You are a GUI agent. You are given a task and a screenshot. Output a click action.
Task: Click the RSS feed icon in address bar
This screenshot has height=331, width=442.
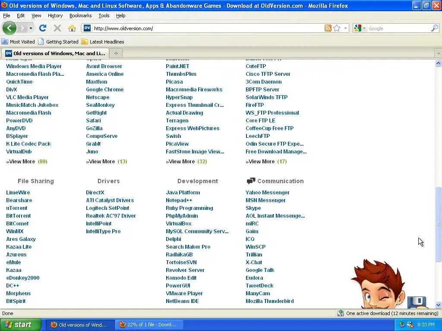point(328,28)
